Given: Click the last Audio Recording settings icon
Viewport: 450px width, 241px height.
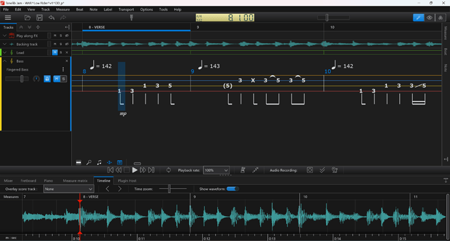Looking at the screenshot, I should tap(335, 170).
